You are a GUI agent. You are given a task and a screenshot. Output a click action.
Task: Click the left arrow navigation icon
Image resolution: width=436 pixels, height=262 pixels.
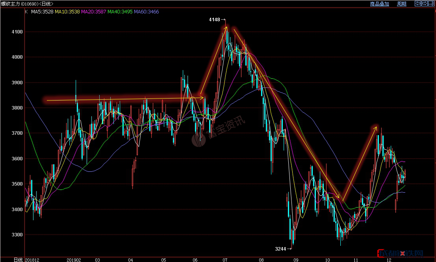(418, 4)
